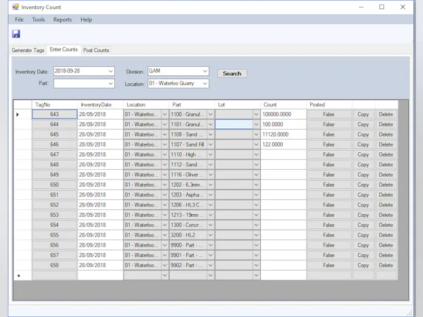Image resolution: width=423 pixels, height=317 pixels.
Task: Delete the row with tag 646
Action: (386, 144)
